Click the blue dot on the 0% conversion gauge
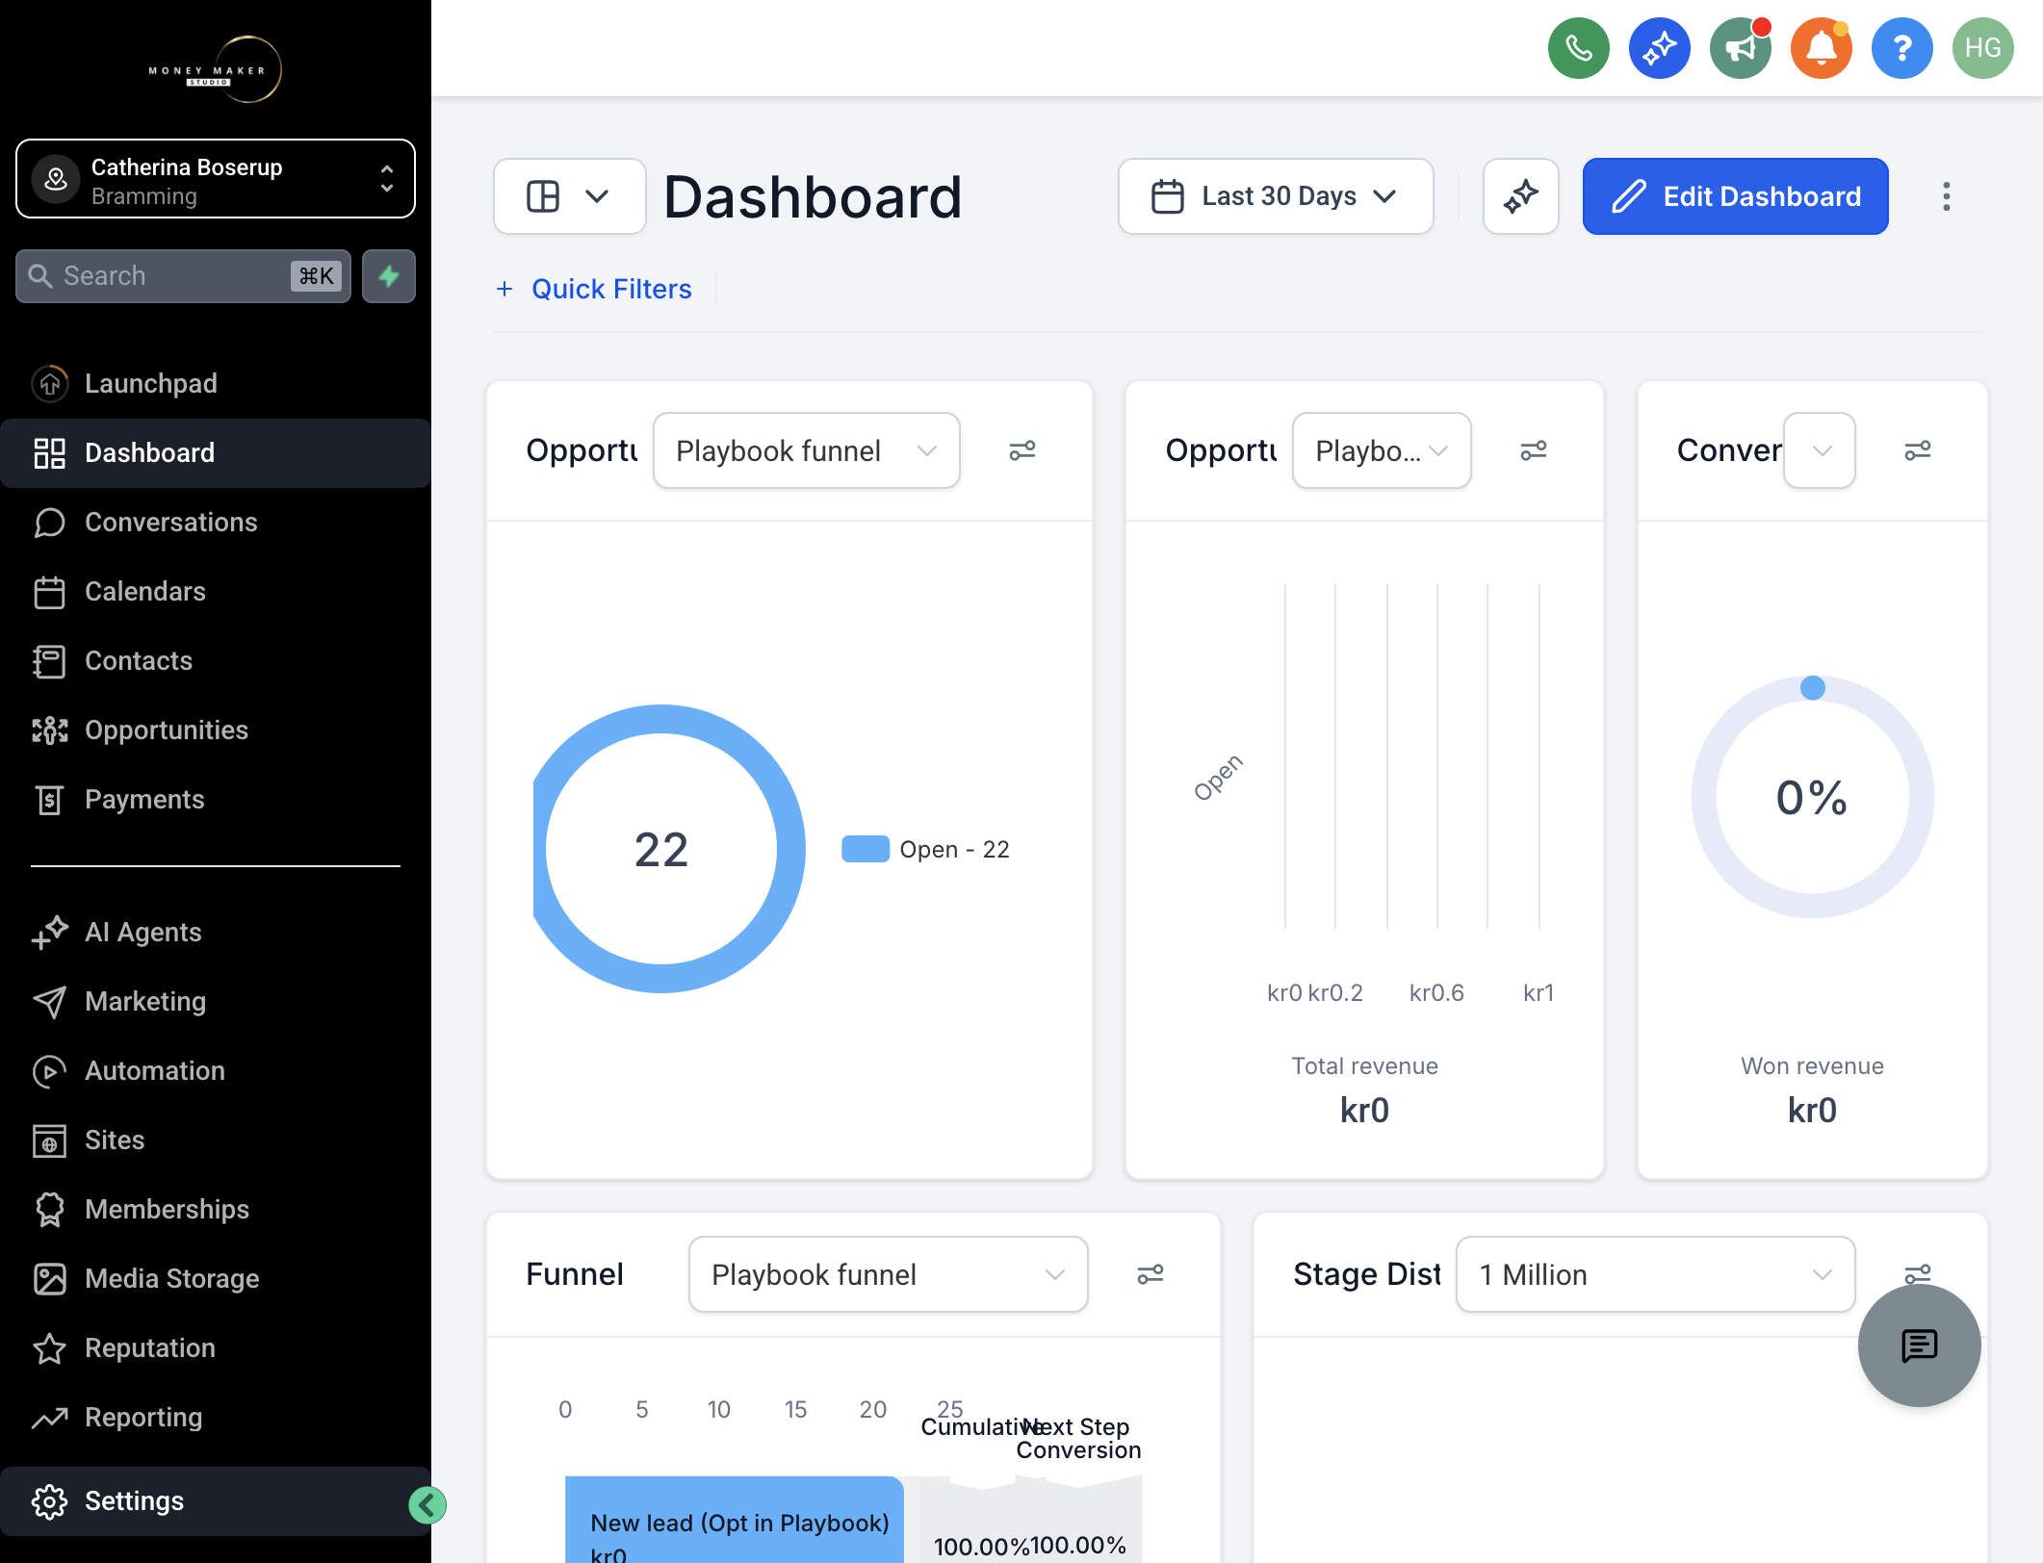The width and height of the screenshot is (2043, 1563). pos(1812,687)
